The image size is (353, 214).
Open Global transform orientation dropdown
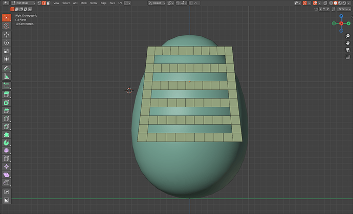point(157,3)
